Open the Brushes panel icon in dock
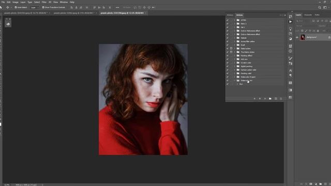 point(291,58)
